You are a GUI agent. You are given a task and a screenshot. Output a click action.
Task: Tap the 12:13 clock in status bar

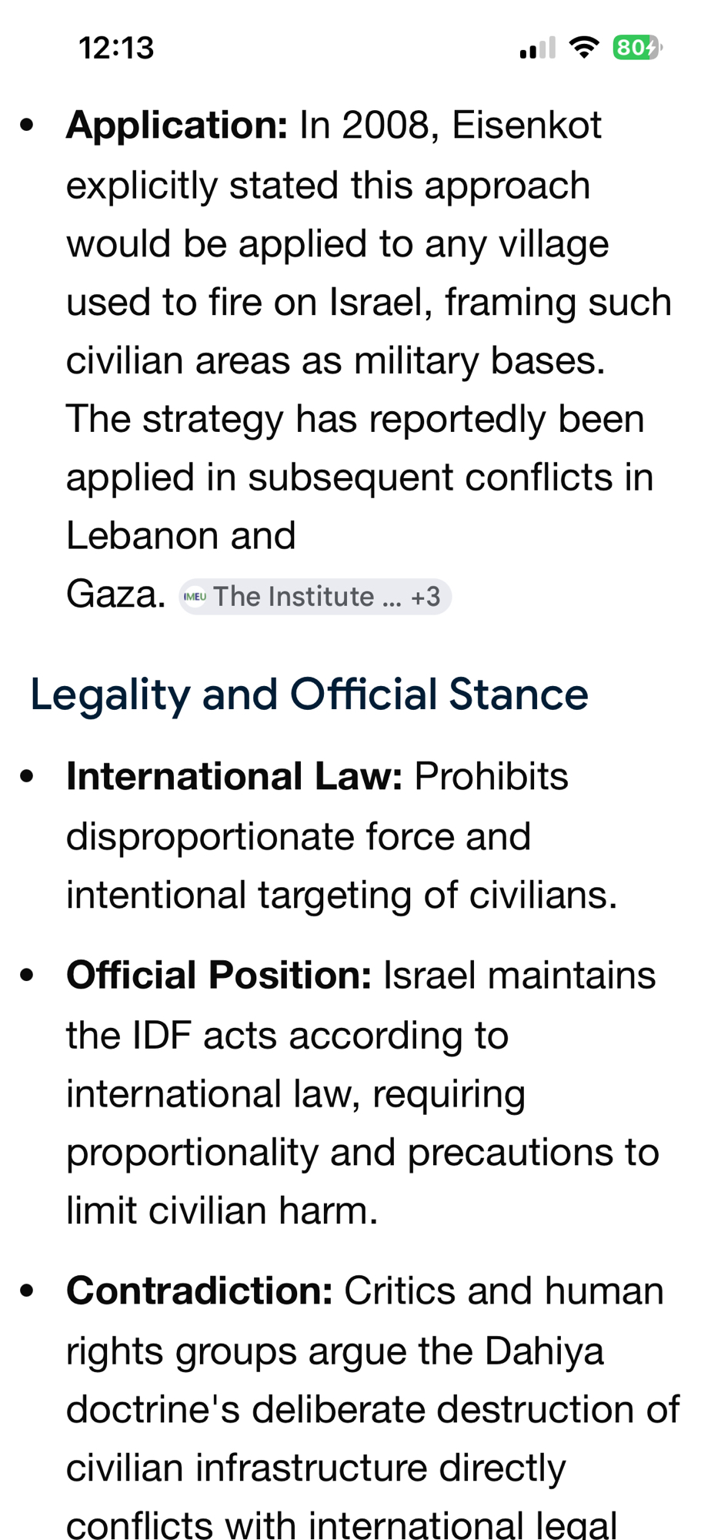click(116, 48)
